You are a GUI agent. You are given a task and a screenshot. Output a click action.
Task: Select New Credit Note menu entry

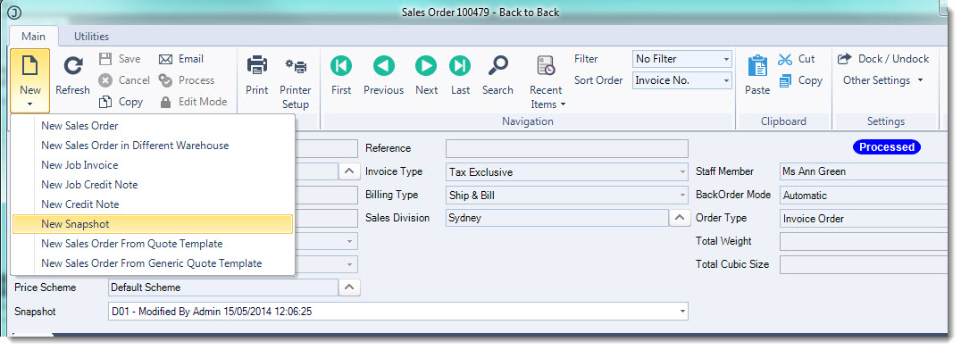coord(153,204)
